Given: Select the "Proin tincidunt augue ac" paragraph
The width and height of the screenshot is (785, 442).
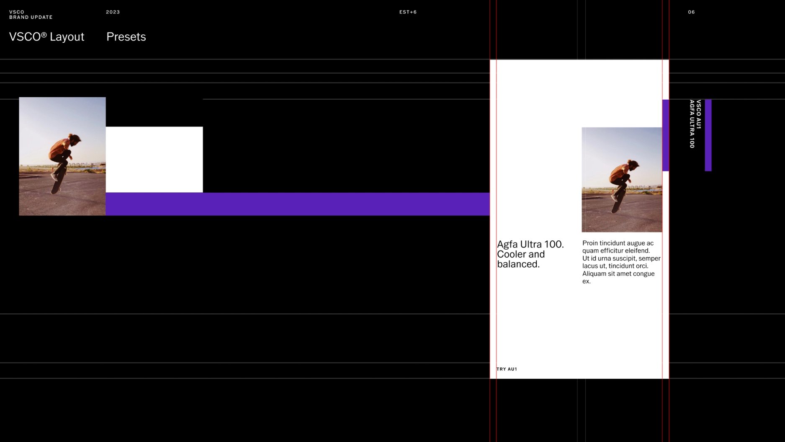Looking at the screenshot, I should 621,262.
